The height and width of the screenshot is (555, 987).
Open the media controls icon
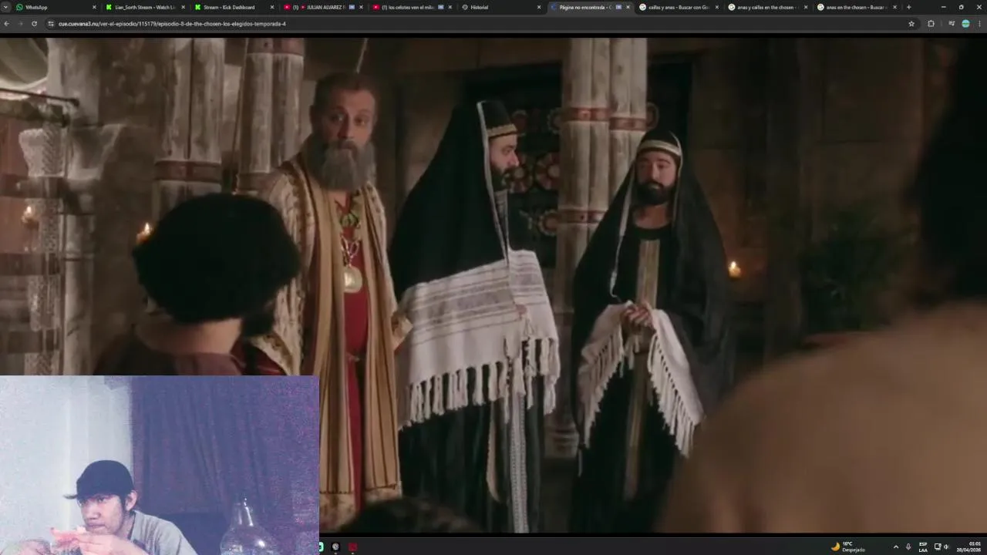tap(952, 24)
